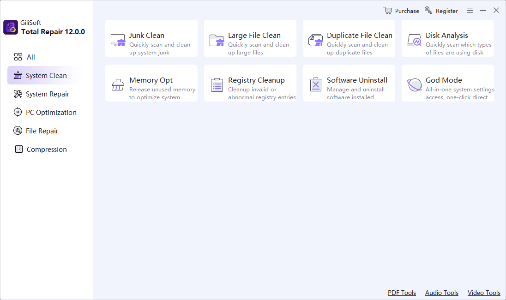
Task: Click the All category grid icon
Action: (x=18, y=57)
